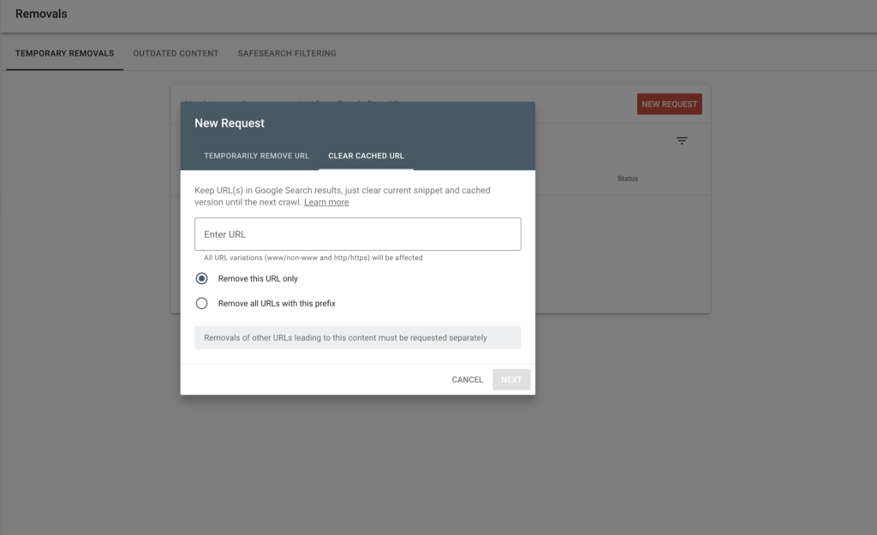The image size is (877, 535).
Task: Open the SafeSearch Filtering tab
Action: click(287, 54)
